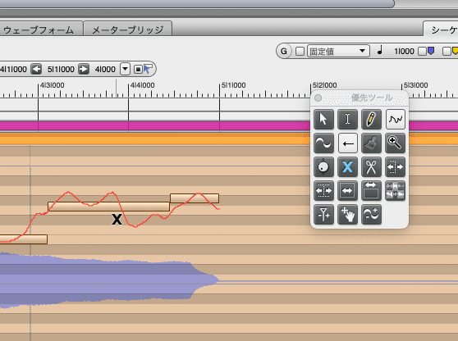Screen dimensions: 458x341
Task: Click the horizontal scrollbar at top
Action: (197, 3)
